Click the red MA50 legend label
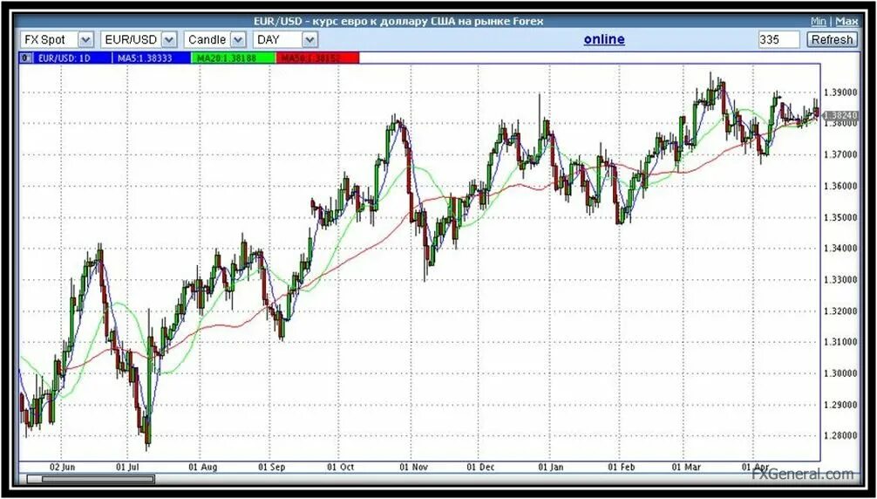Screen dimensions: 877x499 point(317,58)
